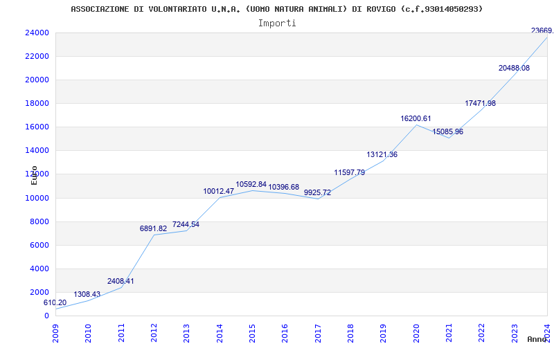Screen dimensions: 554x346
Task: Select the 2021 x-axis year label
Action: coord(449,334)
